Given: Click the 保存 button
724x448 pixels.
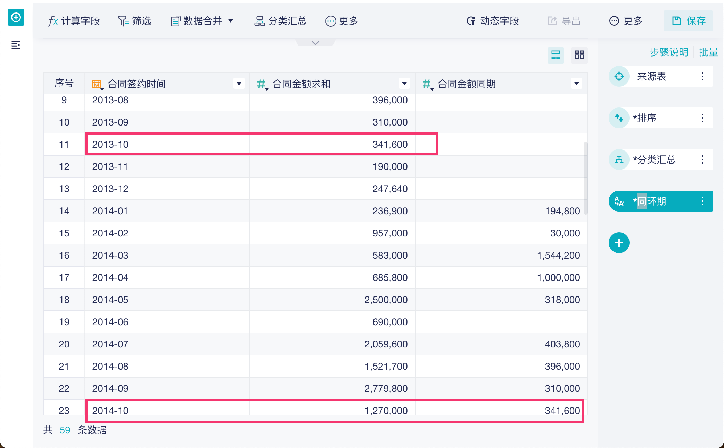Looking at the screenshot, I should [688, 21].
